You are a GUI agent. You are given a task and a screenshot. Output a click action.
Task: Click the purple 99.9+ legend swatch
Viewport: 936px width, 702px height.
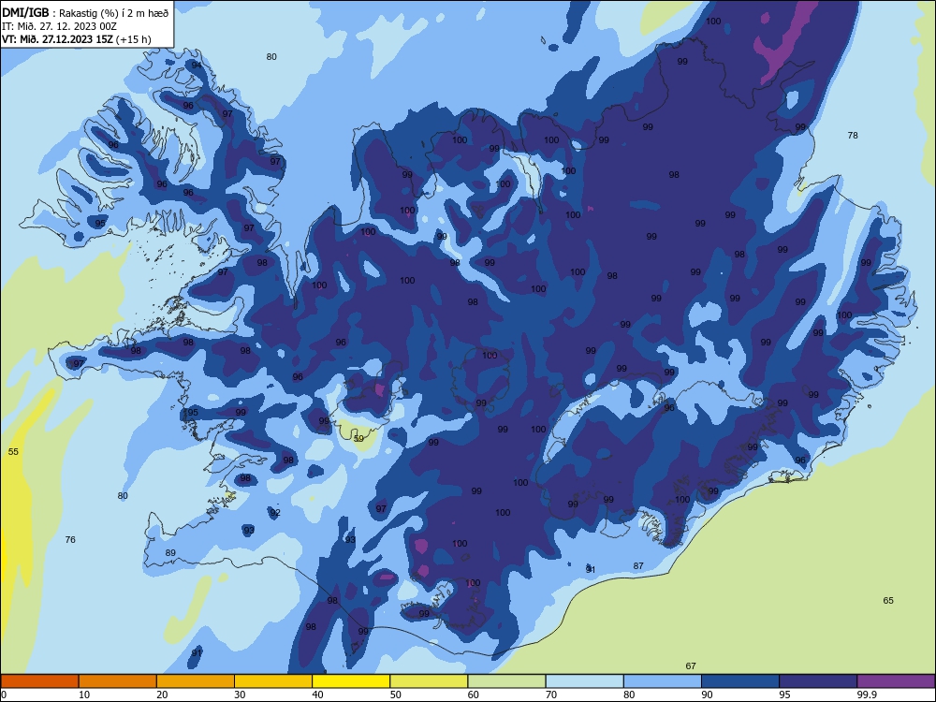point(896,681)
